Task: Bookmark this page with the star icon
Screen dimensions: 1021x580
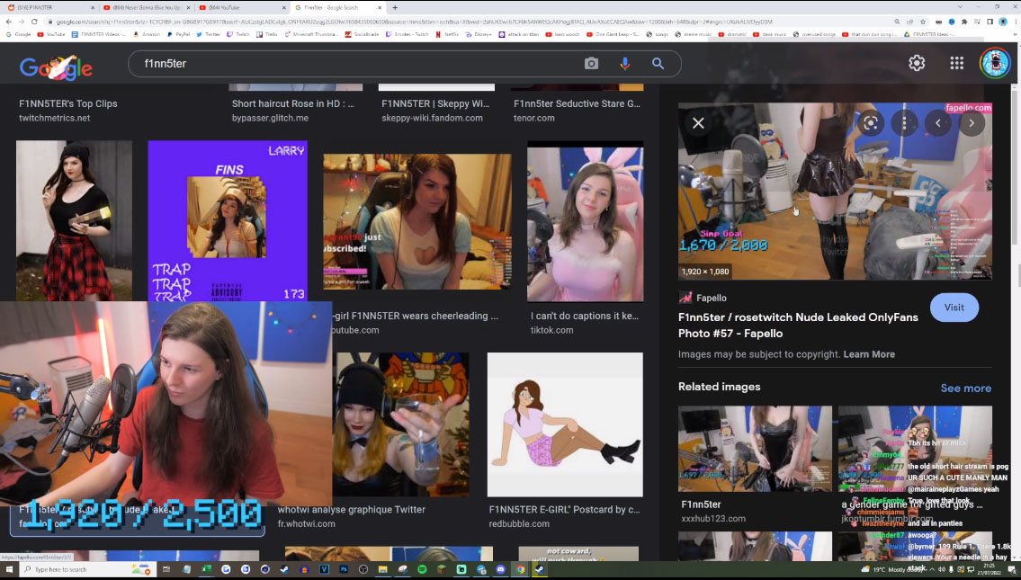Action: pos(923,22)
